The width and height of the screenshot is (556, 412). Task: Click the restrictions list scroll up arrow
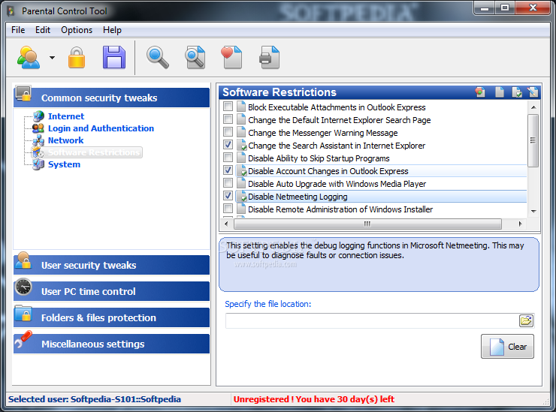point(533,107)
